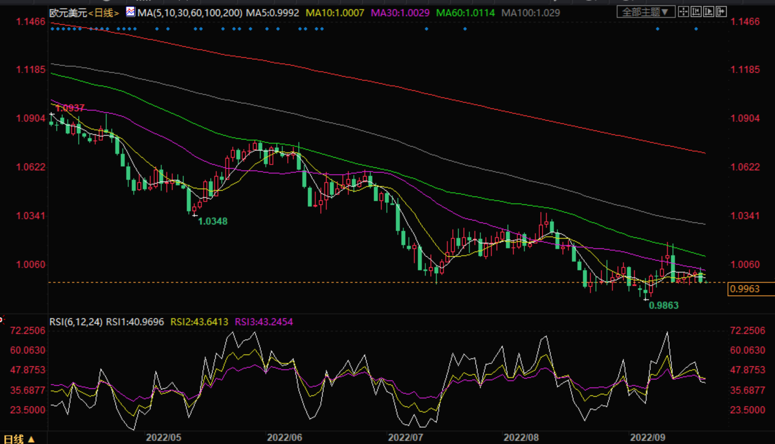This screenshot has width=775, height=444.
Task: Click the 2022/09 date axis label
Action: tap(648, 437)
